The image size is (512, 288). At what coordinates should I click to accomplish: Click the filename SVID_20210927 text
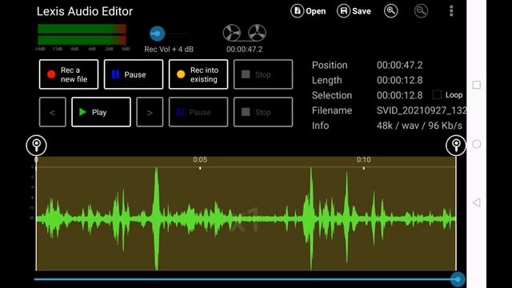422,110
